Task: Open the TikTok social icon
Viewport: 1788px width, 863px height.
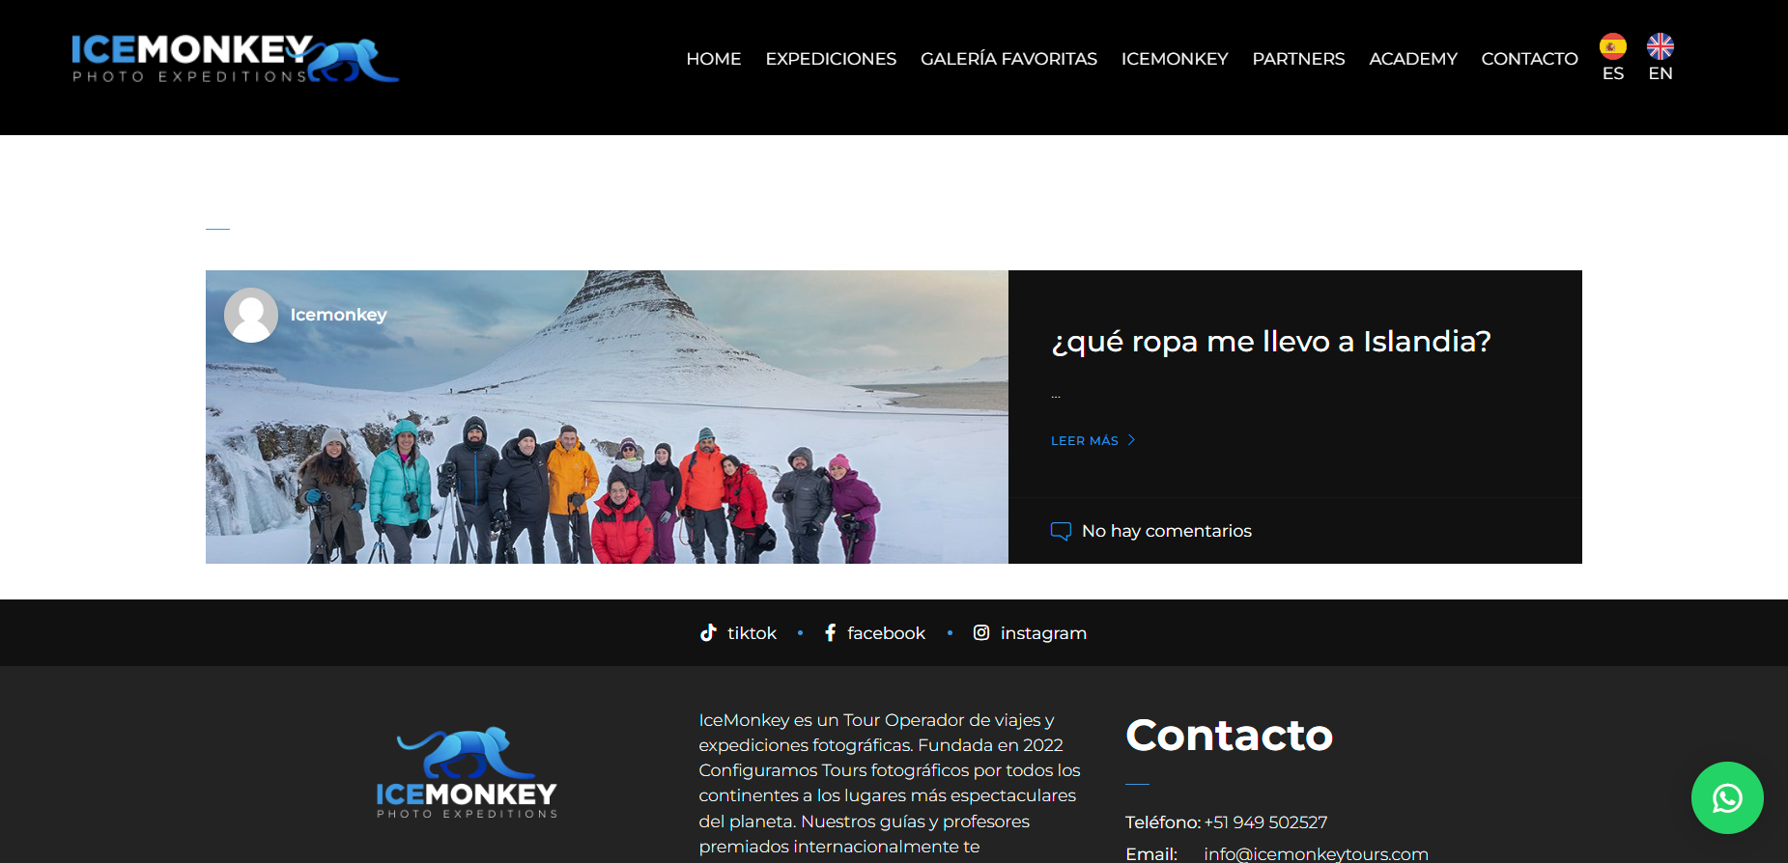Action: pos(708,633)
